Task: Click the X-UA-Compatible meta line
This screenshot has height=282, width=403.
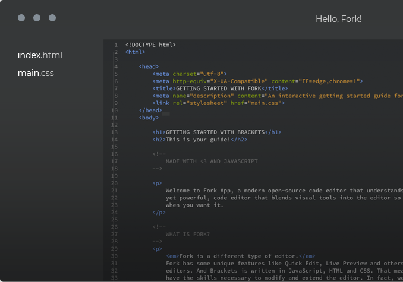Action: [257, 81]
